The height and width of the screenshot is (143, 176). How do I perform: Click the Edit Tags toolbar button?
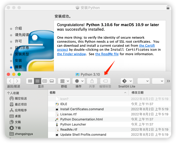pos(105,81)
